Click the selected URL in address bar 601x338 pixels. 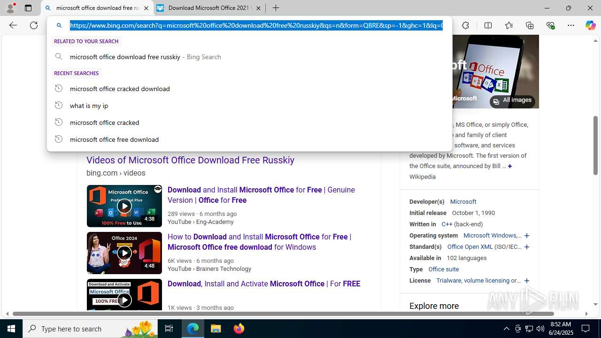pyautogui.click(x=256, y=25)
